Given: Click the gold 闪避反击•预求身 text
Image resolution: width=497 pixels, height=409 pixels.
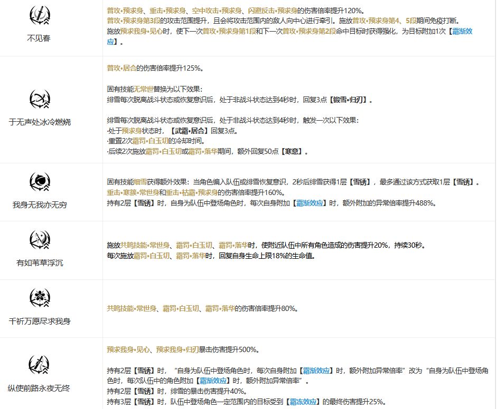Looking at the screenshot, I should (x=273, y=11).
